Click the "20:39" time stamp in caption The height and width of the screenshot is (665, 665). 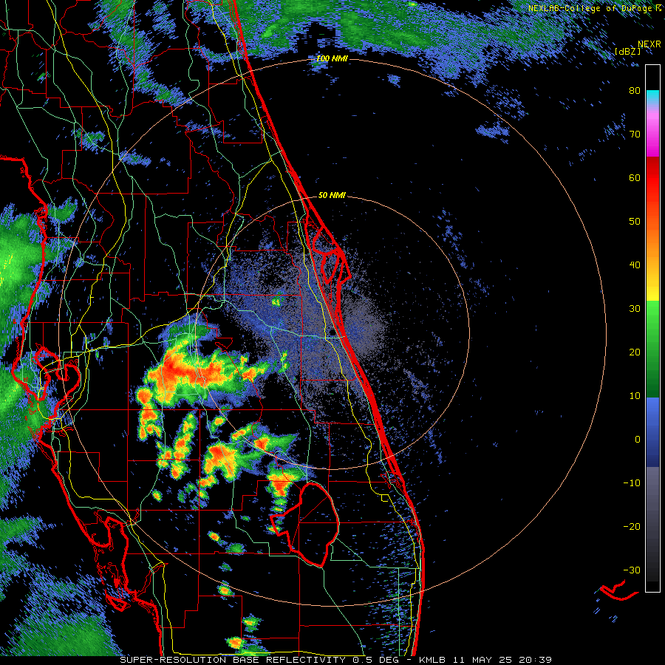click(535, 660)
